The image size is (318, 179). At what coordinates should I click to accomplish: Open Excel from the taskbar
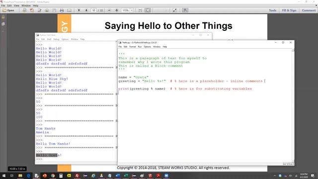pyautogui.click(x=126, y=176)
